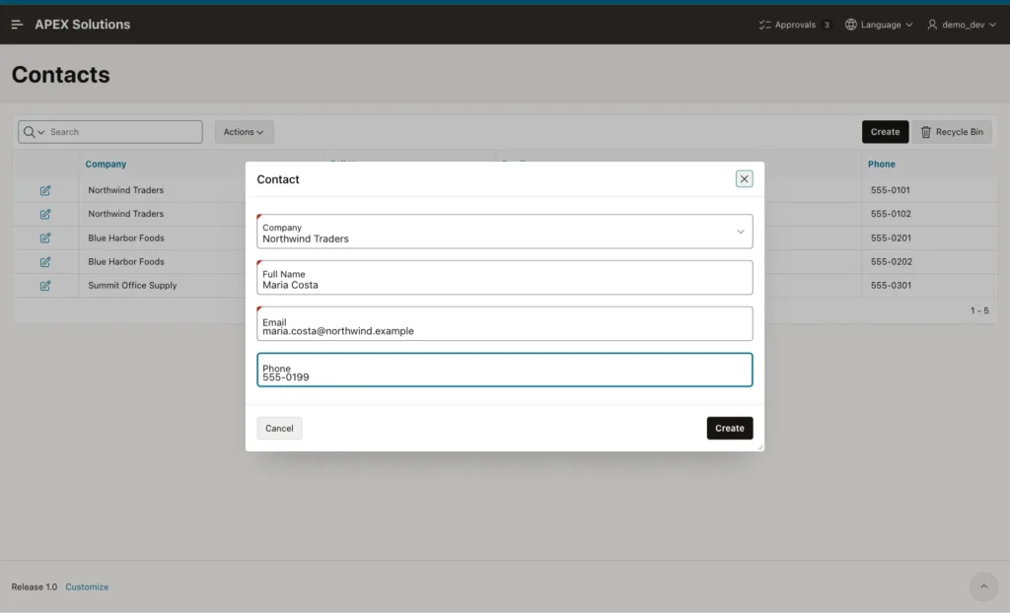Sort by the Phone column header
This screenshot has height=613, width=1010.
coord(881,165)
